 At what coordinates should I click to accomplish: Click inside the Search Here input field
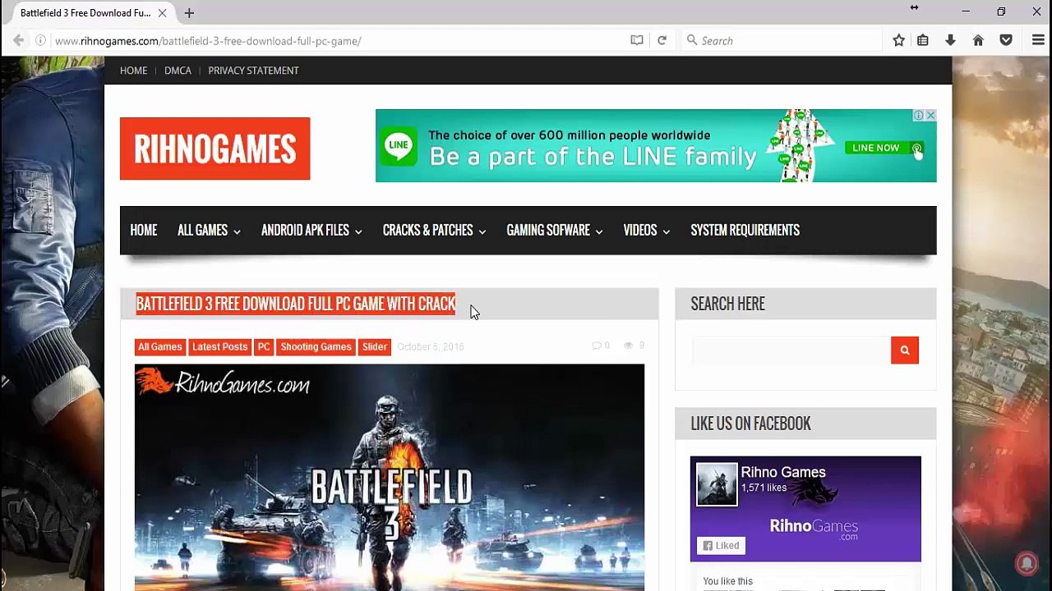click(x=791, y=350)
